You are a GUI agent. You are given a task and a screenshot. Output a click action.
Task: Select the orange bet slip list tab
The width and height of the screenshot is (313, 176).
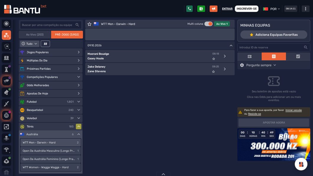click(274, 56)
